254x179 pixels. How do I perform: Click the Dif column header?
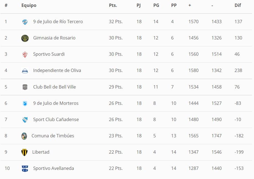pos(238,5)
